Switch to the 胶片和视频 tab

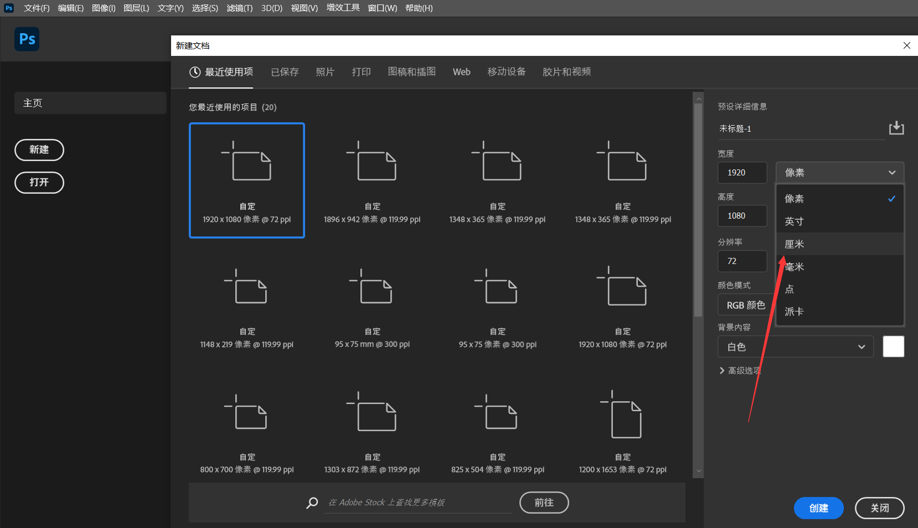pos(566,71)
